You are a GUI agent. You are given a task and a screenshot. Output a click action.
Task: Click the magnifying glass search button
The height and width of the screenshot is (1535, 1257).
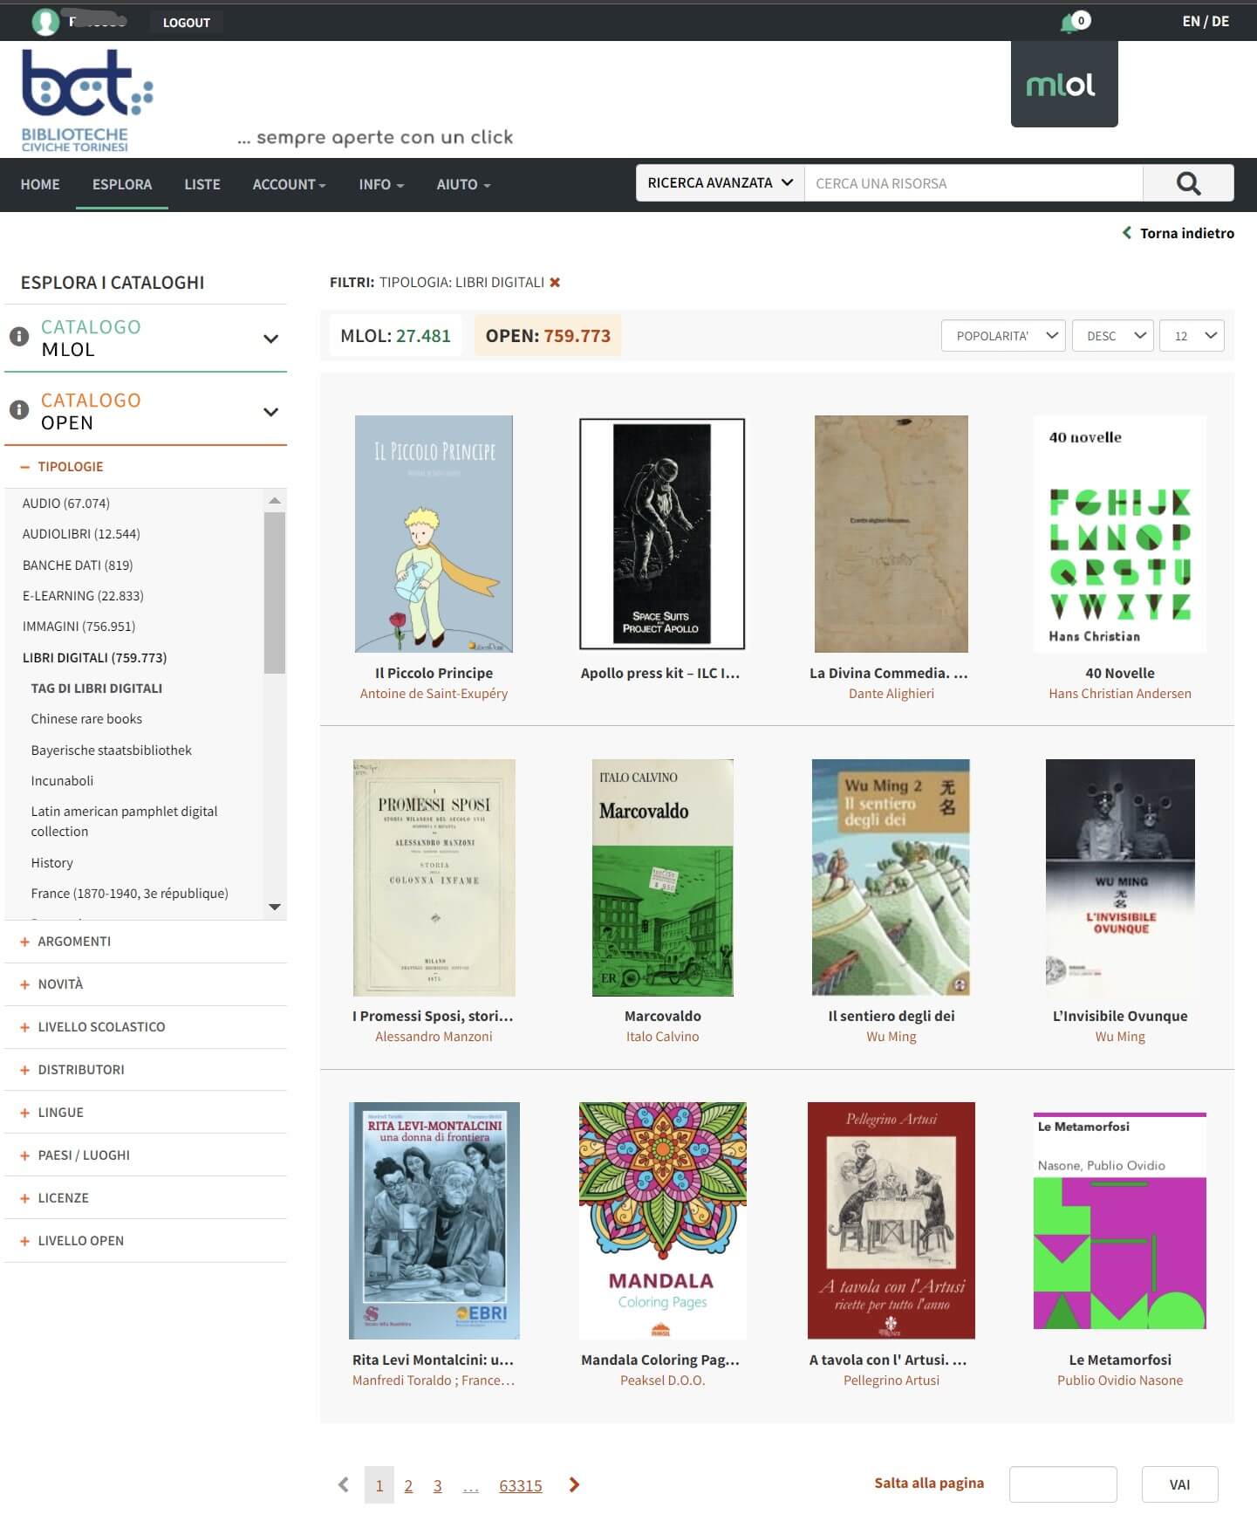pyautogui.click(x=1187, y=183)
